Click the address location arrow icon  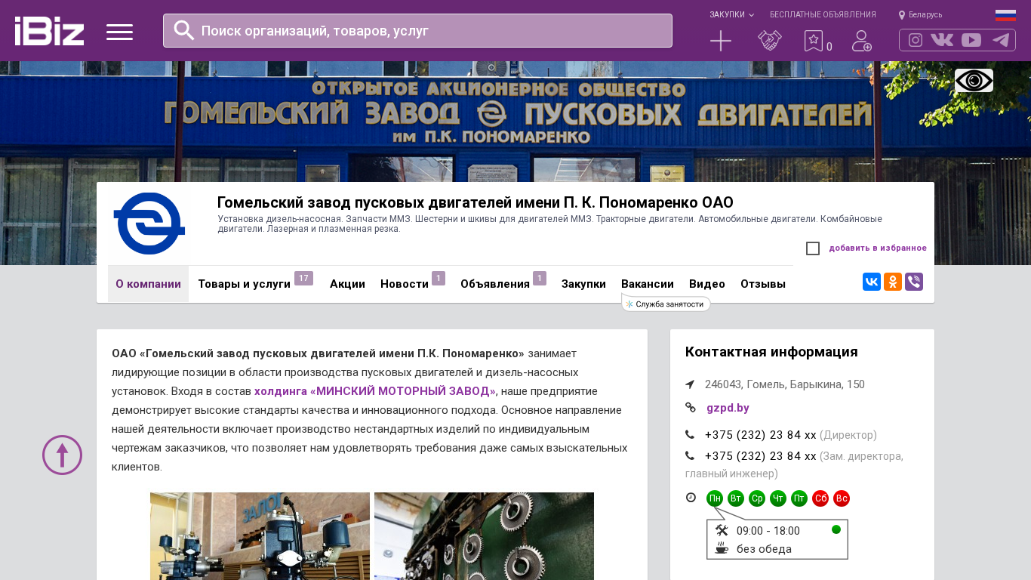point(690,384)
